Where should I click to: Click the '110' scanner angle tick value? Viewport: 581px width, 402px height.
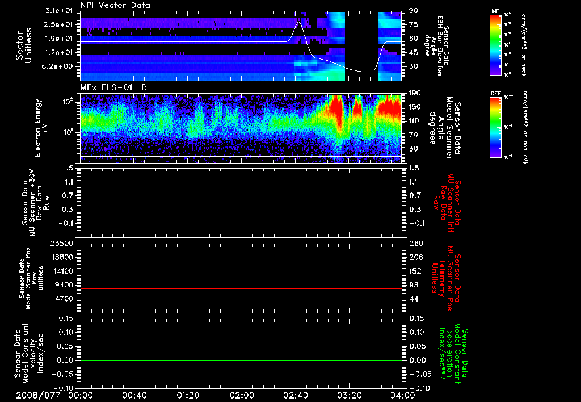(415, 121)
